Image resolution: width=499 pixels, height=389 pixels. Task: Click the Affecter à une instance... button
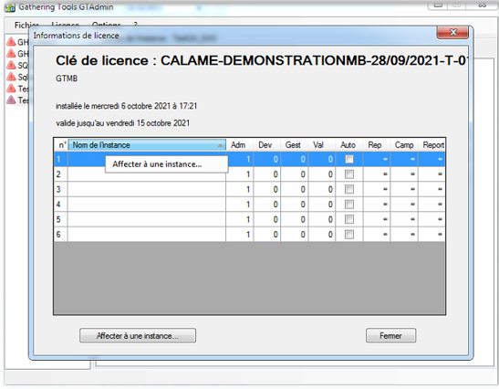[138, 335]
